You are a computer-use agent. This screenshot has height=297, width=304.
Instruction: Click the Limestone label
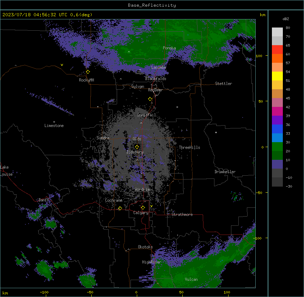54,126
